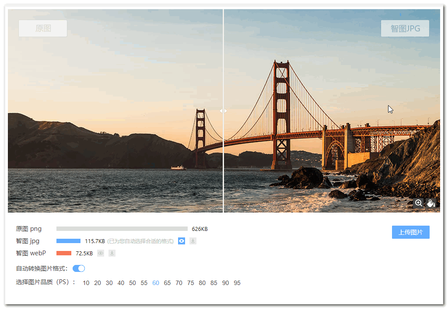Viewport: 448px width, 309px height.
Task: Select image quality 90
Action: [225, 283]
